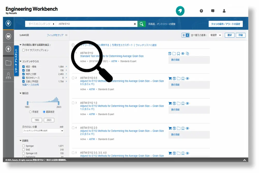Click the eye icon for ASTM E112 2.0
The width and height of the screenshot is (259, 173).
tap(187, 128)
